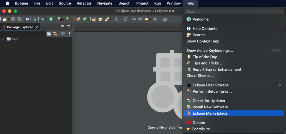
Task: Open the Window menu in menu bar
Action: click(174, 3)
